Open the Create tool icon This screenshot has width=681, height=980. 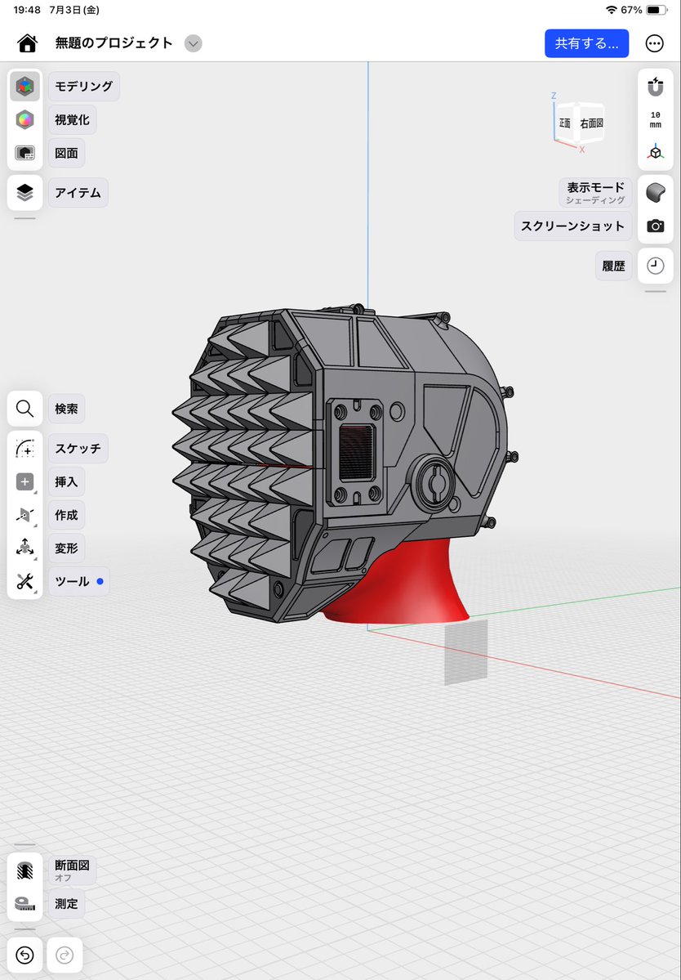click(x=25, y=515)
